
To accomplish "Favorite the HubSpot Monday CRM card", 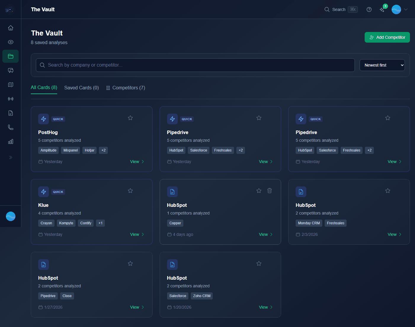I will click(x=388, y=191).
